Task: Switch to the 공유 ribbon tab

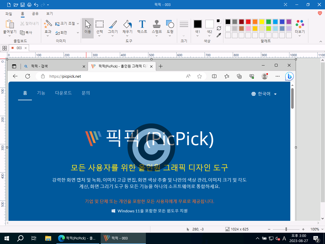Action: [35, 14]
